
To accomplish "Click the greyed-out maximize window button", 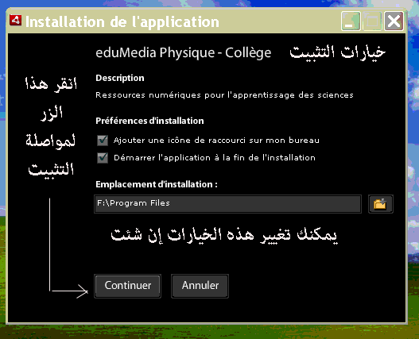I will coord(372,21).
